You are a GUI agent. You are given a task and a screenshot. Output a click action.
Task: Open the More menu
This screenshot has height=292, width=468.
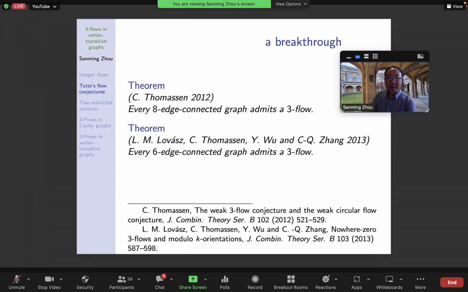420,282
